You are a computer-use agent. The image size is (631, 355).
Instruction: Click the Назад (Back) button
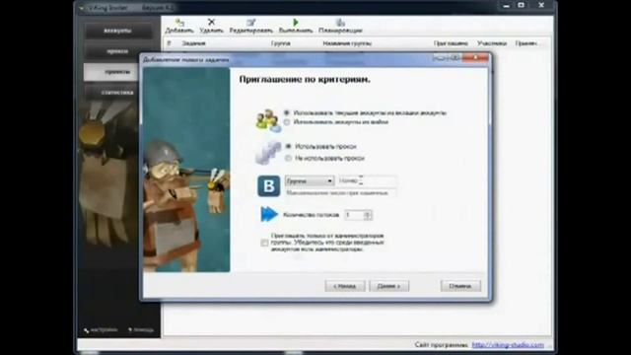[x=345, y=286]
